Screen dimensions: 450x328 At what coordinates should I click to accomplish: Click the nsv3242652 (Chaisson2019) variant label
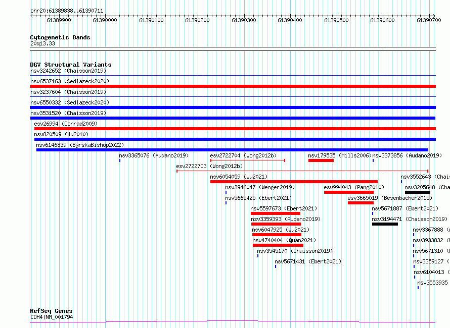pyautogui.click(x=68, y=71)
